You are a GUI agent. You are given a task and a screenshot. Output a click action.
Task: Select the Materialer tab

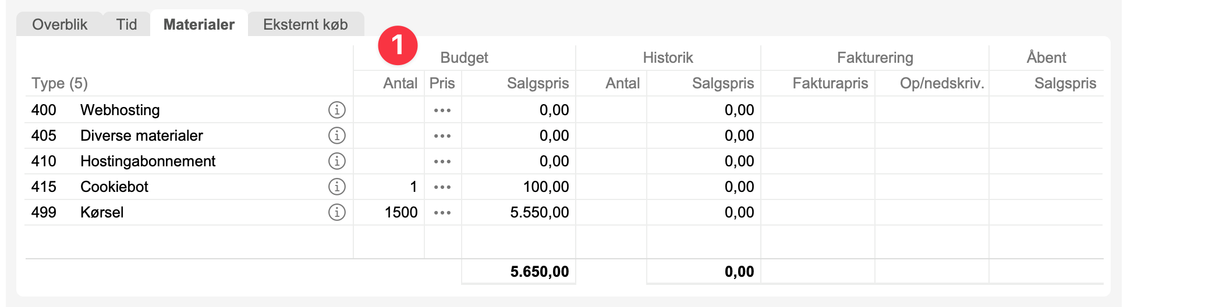pos(199,24)
